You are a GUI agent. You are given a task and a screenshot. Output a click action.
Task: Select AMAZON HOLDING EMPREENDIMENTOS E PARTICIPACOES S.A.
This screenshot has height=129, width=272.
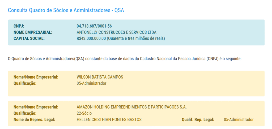click(131, 107)
